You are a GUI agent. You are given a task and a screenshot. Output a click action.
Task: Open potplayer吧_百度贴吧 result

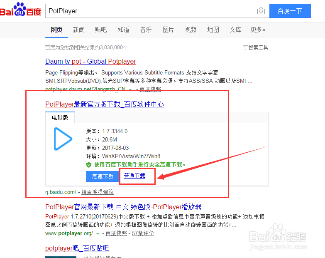pos(77,248)
